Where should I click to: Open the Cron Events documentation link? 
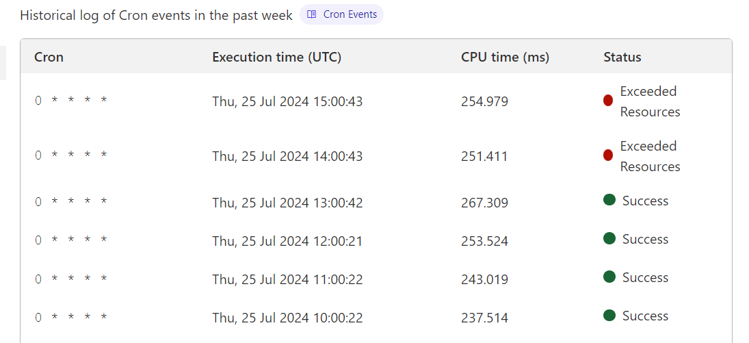pyautogui.click(x=350, y=14)
